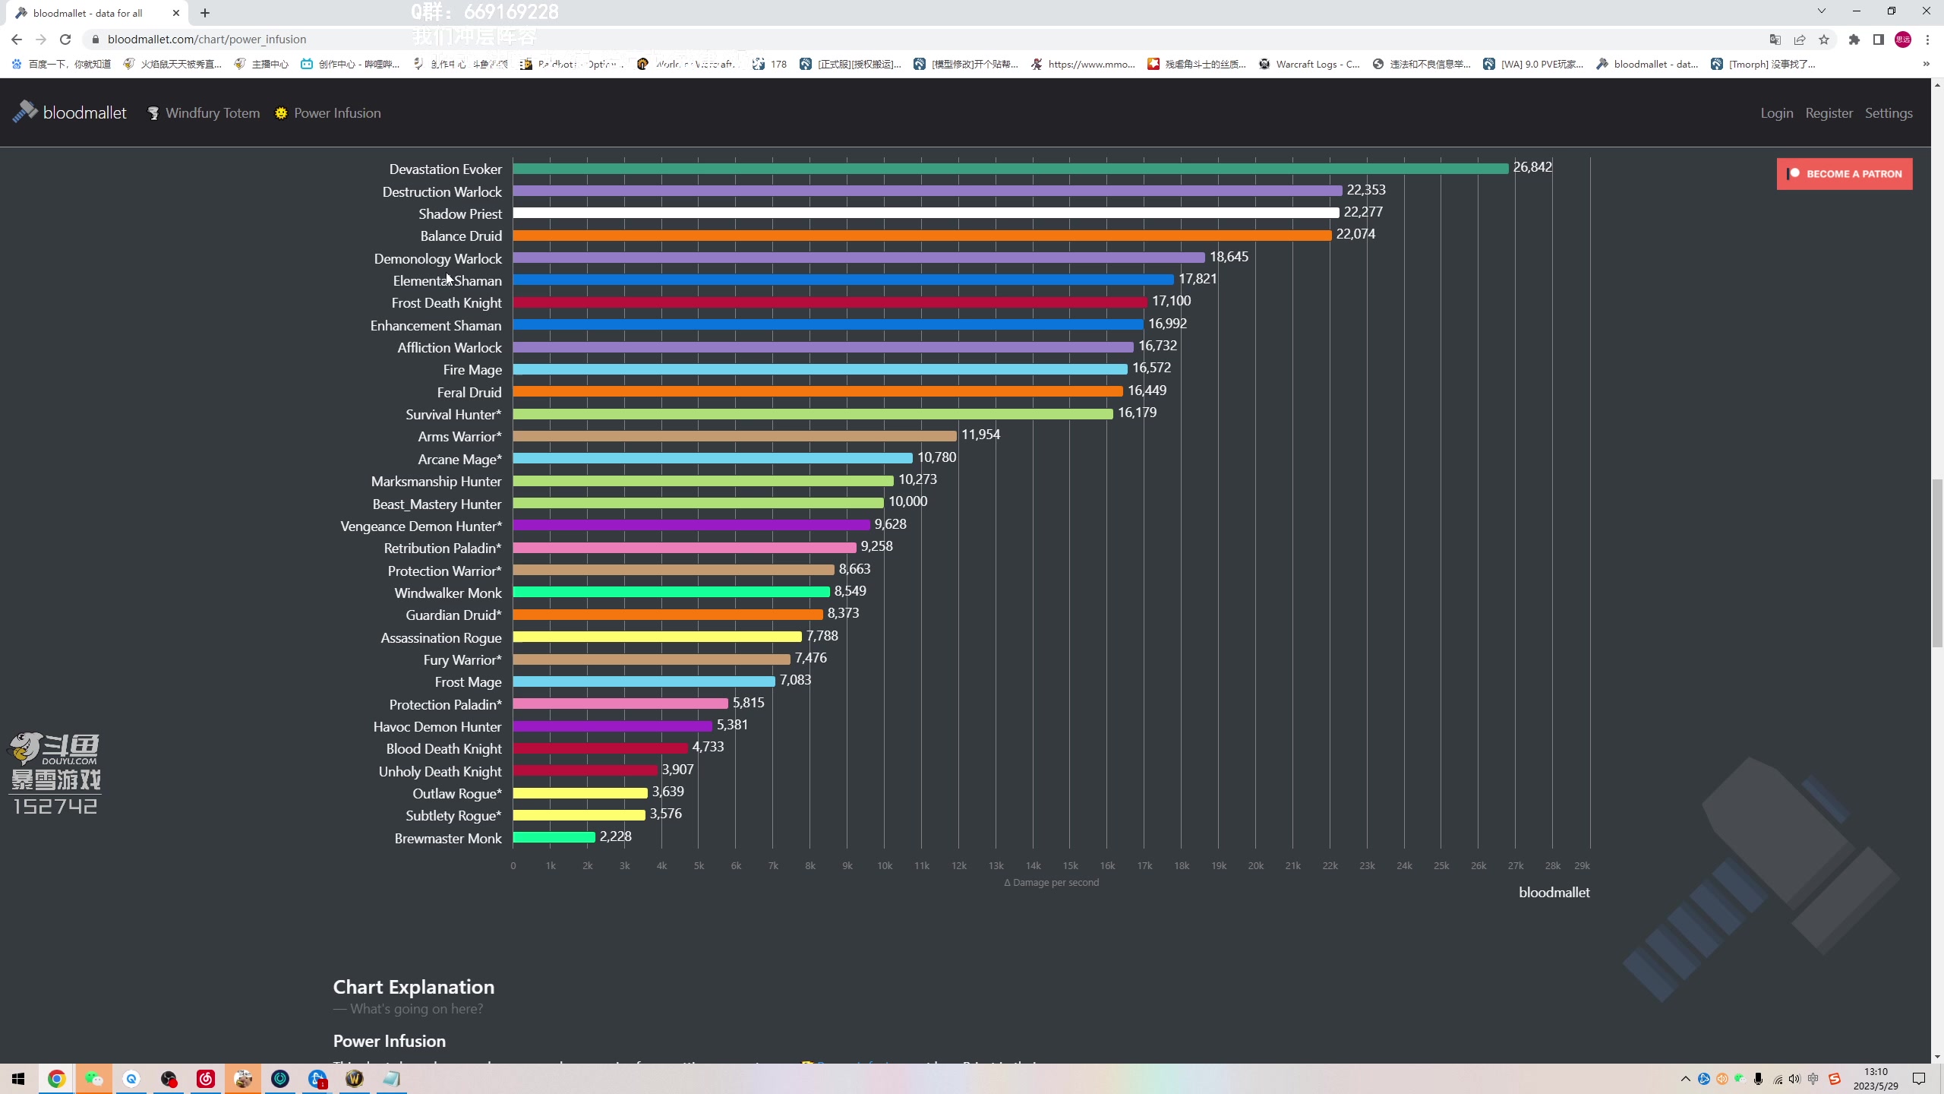
Task: Click the bloodmallet chart credit text
Action: [1554, 893]
